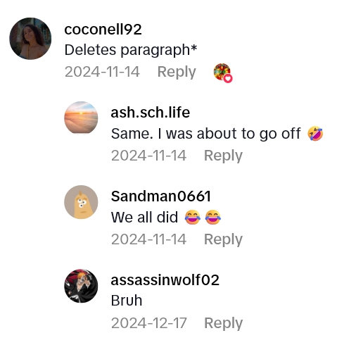Click the 'Bruh' comment text
Screen dimensions: 337x345
tap(127, 301)
